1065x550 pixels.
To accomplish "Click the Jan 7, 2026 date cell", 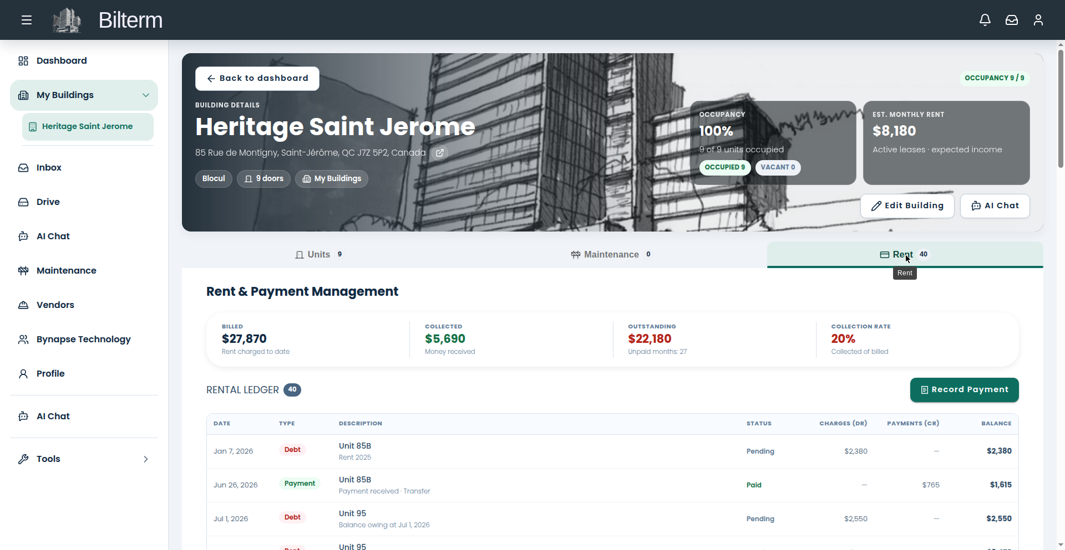I will [233, 451].
